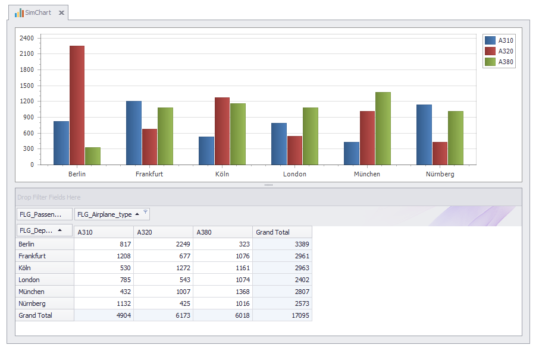This screenshot has width=539, height=351.
Task: Click the green A380 legend swatch
Action: coord(490,62)
